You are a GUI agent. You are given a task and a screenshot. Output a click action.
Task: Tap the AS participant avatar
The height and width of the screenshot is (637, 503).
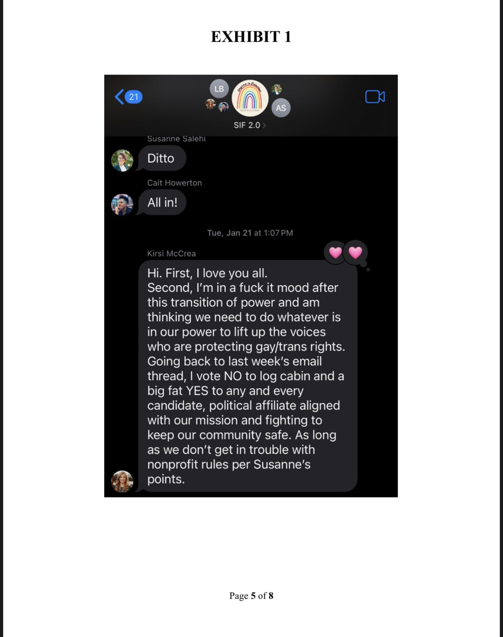tap(281, 108)
